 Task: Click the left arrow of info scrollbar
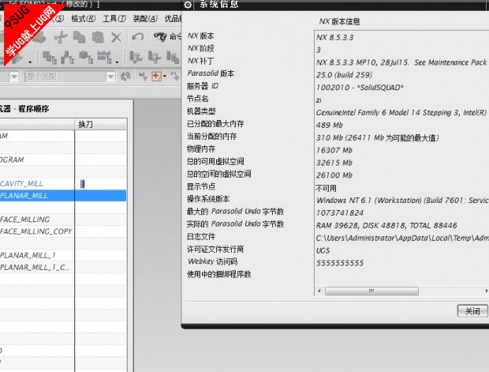tap(319, 291)
